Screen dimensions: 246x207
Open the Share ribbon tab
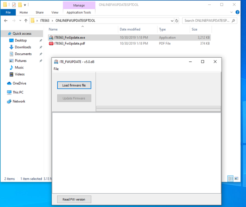(39, 12)
